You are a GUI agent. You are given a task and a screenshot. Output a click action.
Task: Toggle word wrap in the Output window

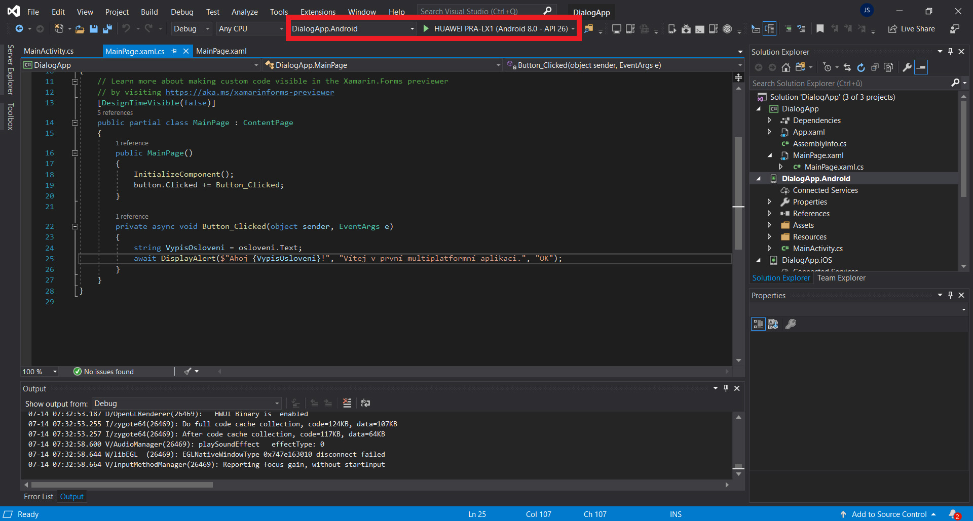[365, 403]
